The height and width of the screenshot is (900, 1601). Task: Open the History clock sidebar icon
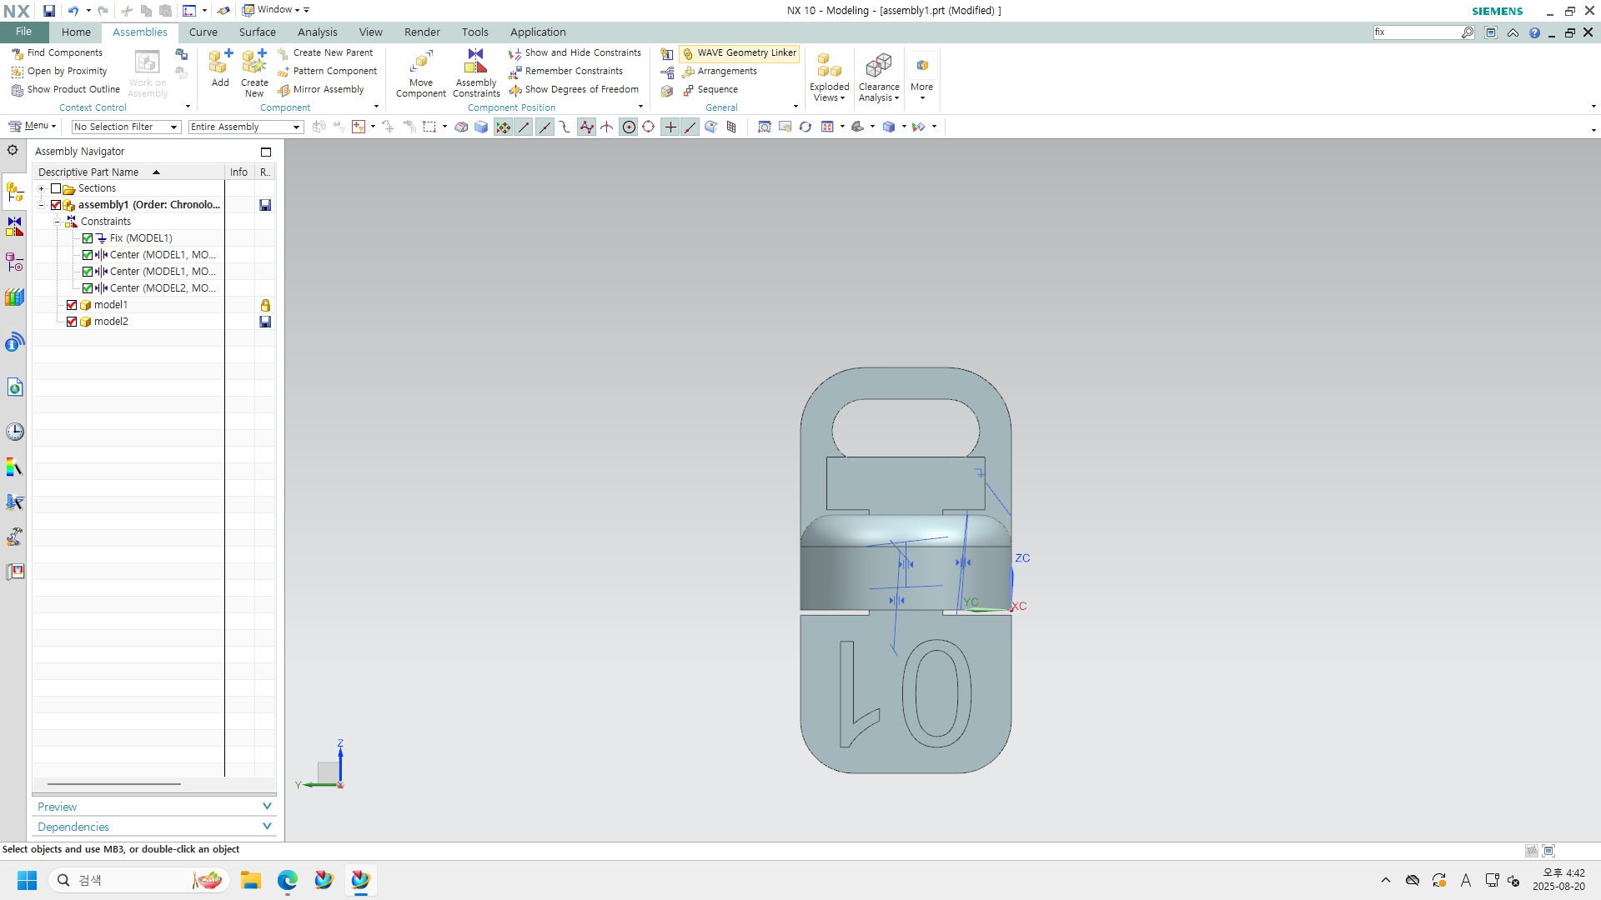point(14,432)
